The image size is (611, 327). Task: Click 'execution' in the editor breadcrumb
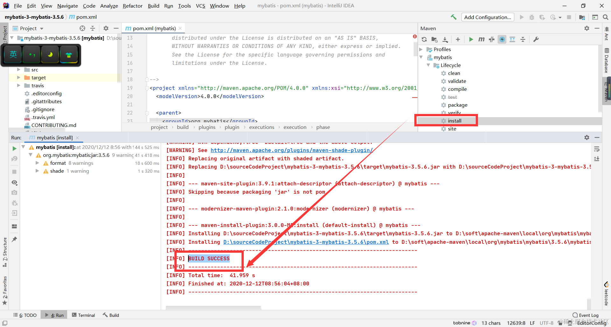(x=295, y=127)
